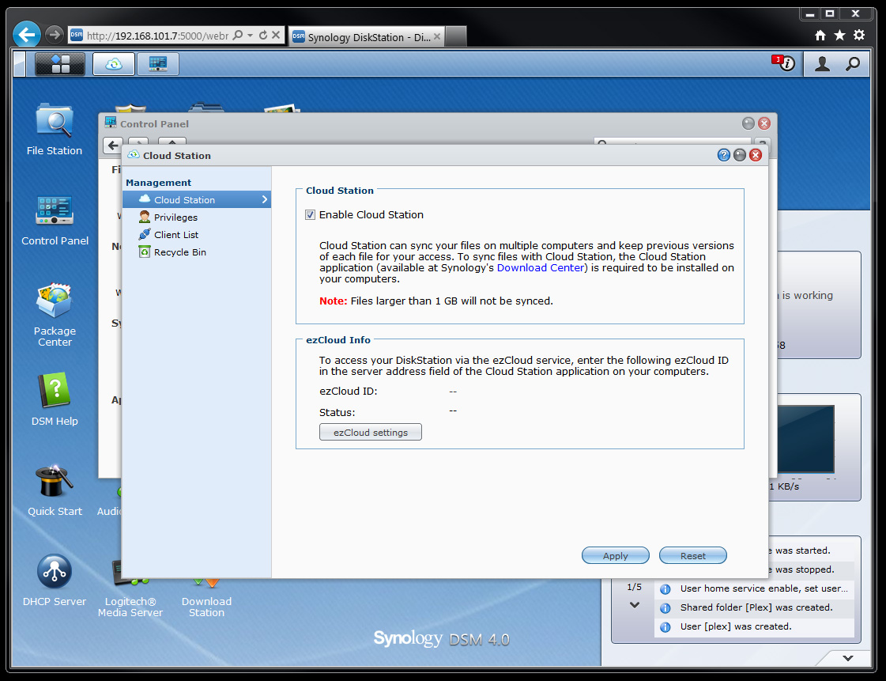The height and width of the screenshot is (681, 886).
Task: Open address bar dropdown arrow
Action: 250,35
